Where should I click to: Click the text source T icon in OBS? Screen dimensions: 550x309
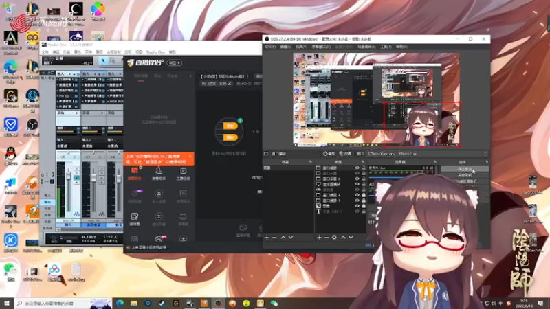pos(318,211)
